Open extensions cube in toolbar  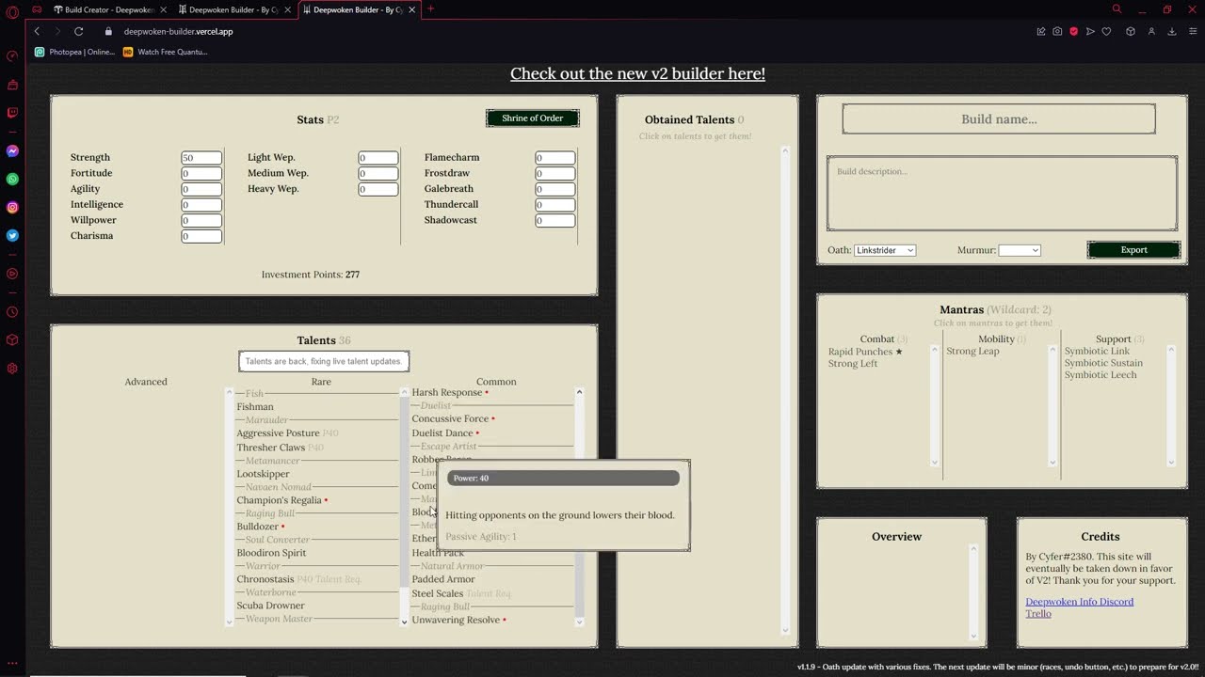pos(1131,31)
